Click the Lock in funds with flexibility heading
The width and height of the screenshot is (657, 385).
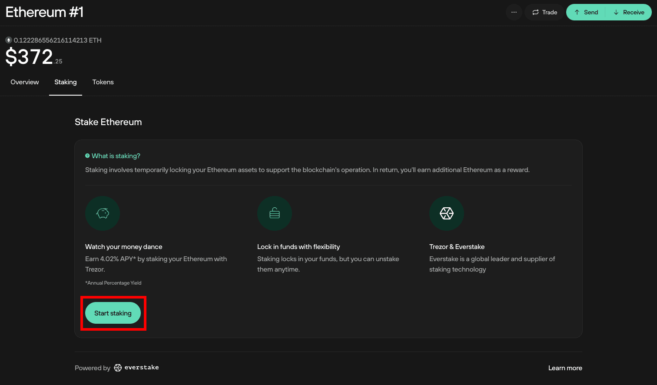[x=299, y=247]
